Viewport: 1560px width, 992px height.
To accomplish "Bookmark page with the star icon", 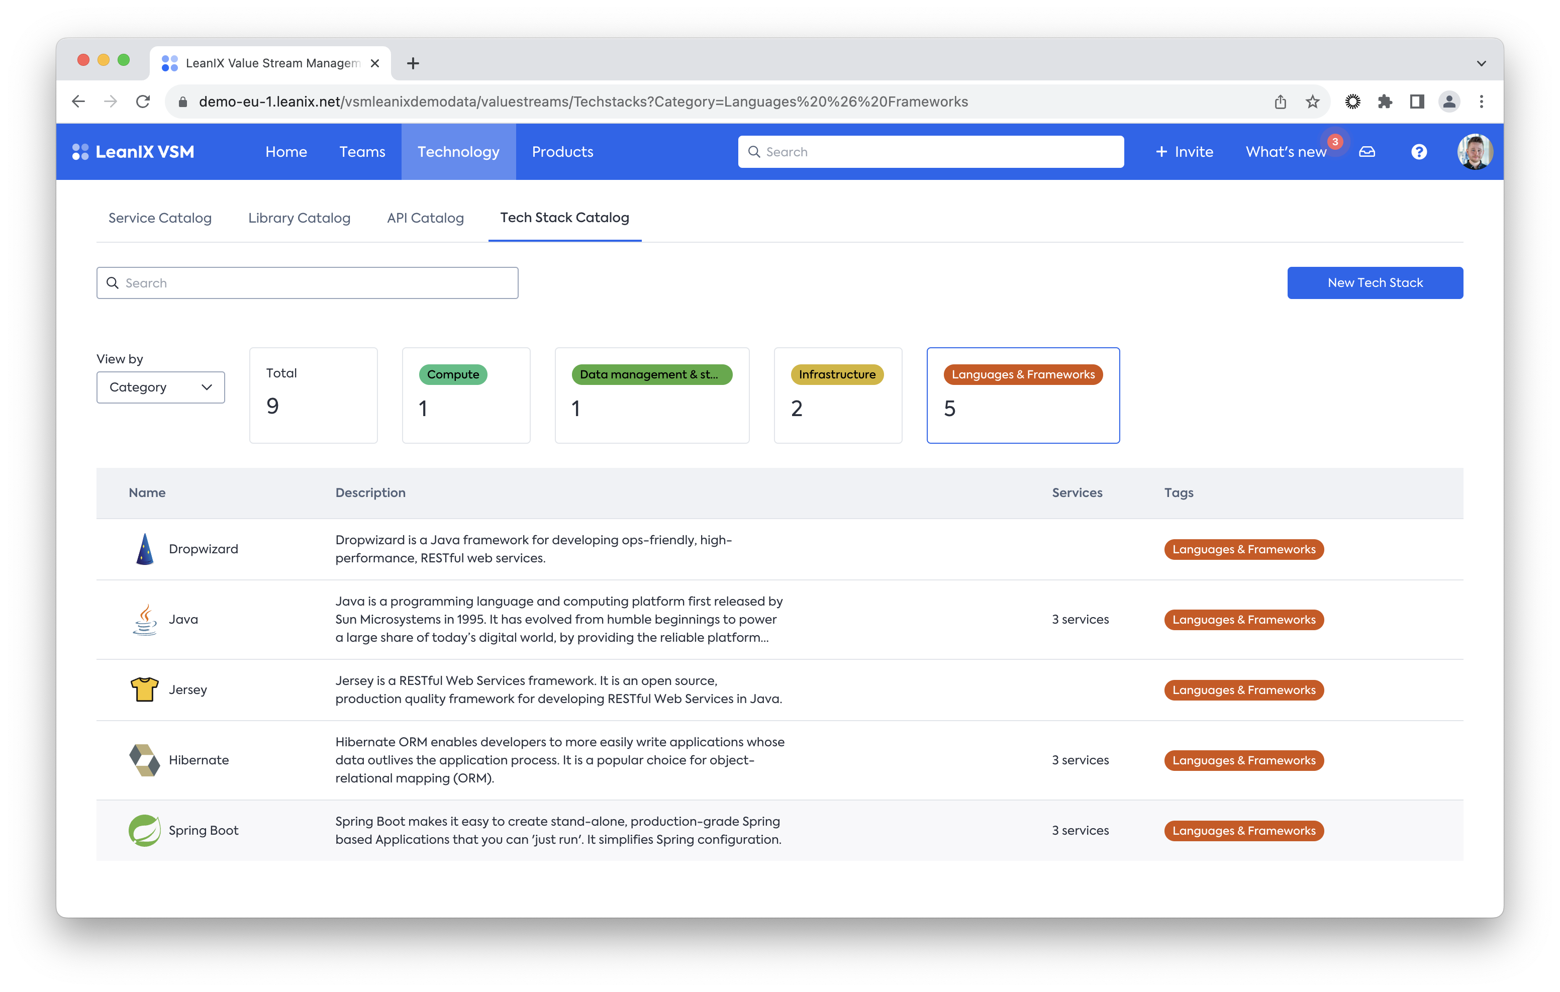I will [x=1313, y=102].
